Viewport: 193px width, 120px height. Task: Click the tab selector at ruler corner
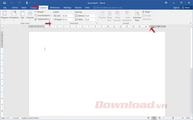tap(2, 27)
